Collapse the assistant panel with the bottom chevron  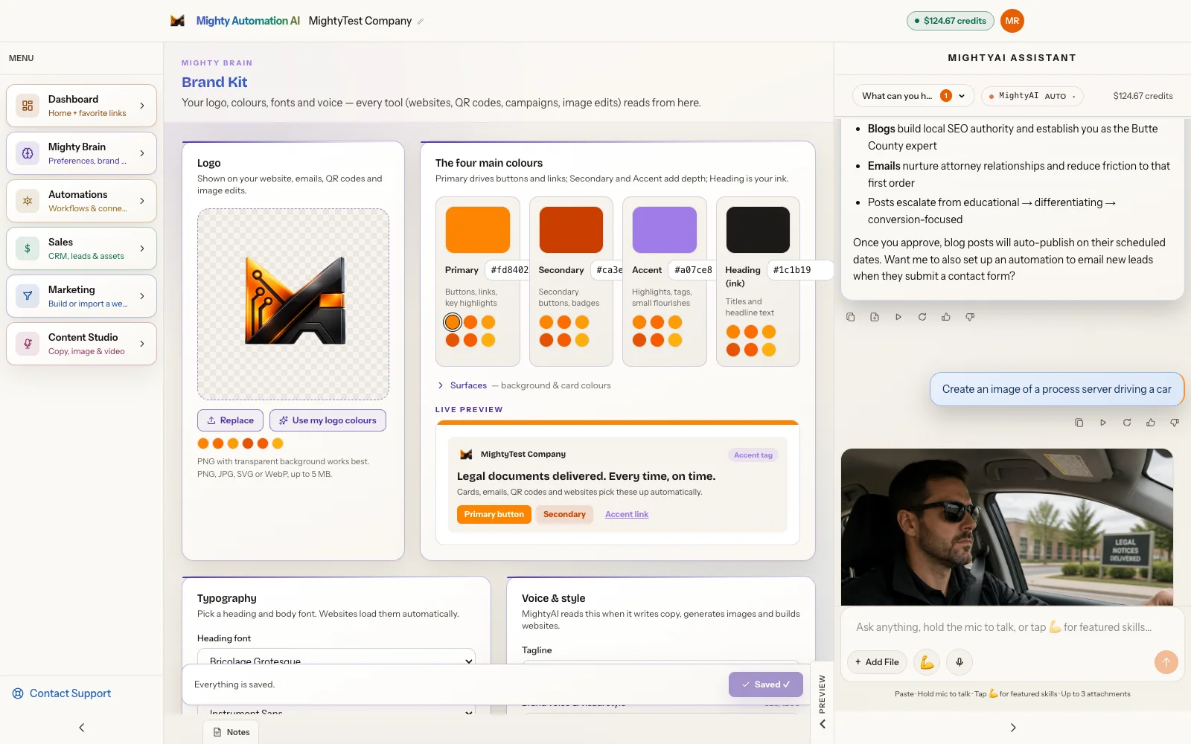click(x=1012, y=728)
